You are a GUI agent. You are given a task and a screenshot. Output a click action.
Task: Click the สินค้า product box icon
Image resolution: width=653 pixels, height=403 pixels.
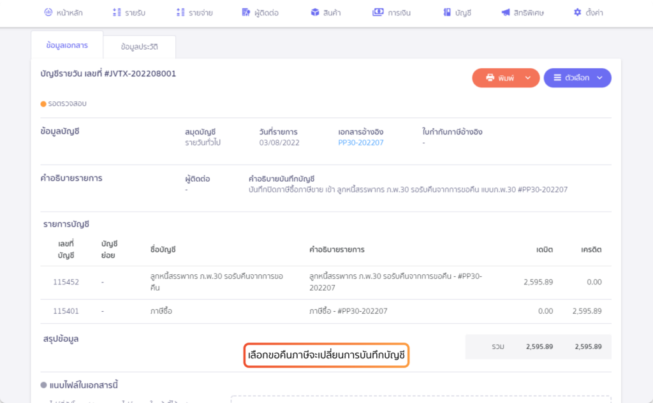point(315,13)
